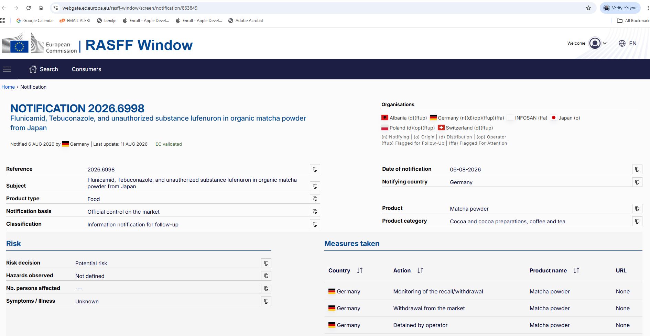650x336 pixels.
Task: Copy the Date of notification value
Action: (637, 169)
